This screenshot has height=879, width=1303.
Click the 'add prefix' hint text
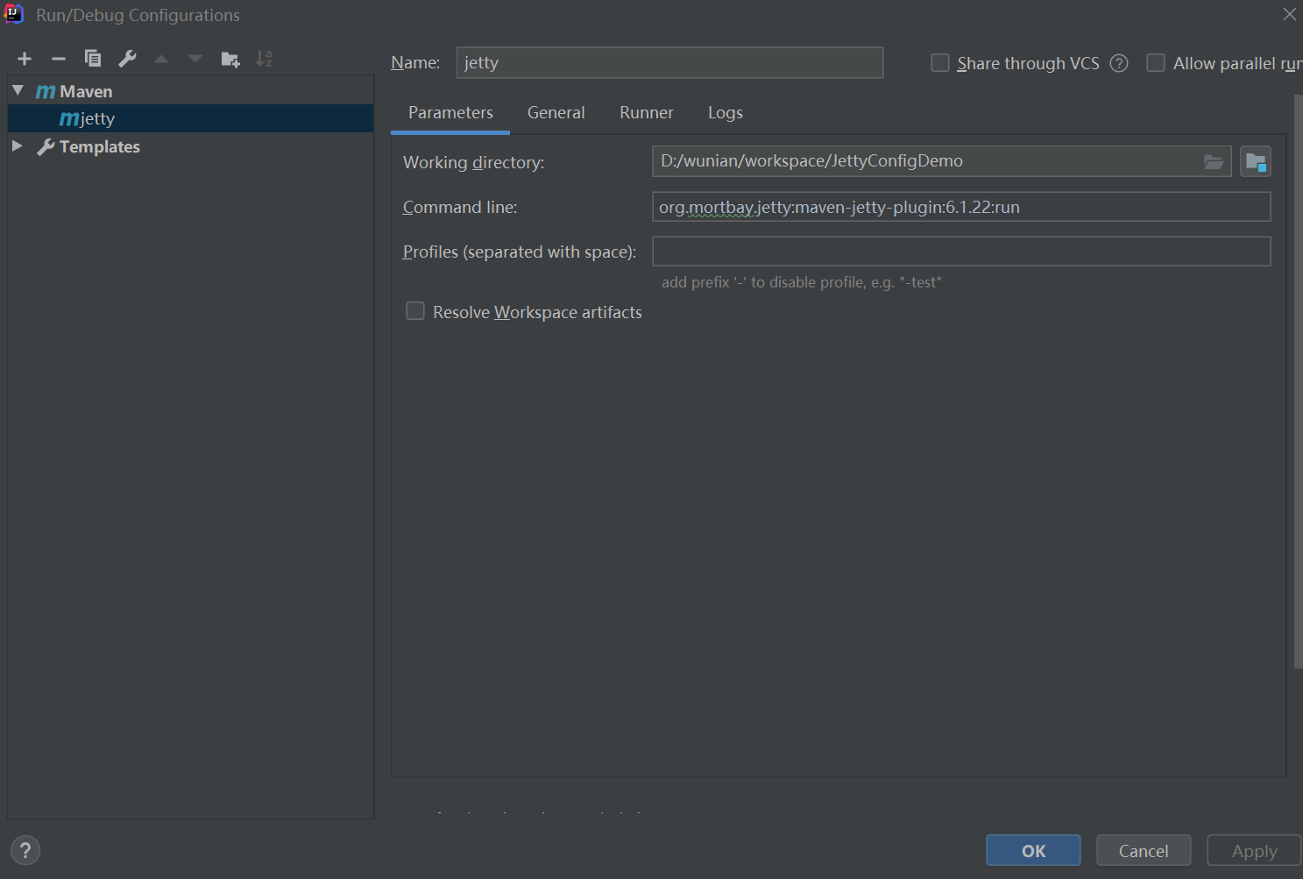(x=801, y=282)
